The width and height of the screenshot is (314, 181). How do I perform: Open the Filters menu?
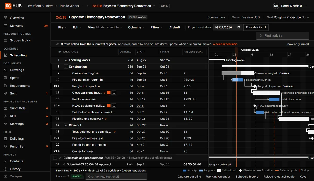point(157,27)
